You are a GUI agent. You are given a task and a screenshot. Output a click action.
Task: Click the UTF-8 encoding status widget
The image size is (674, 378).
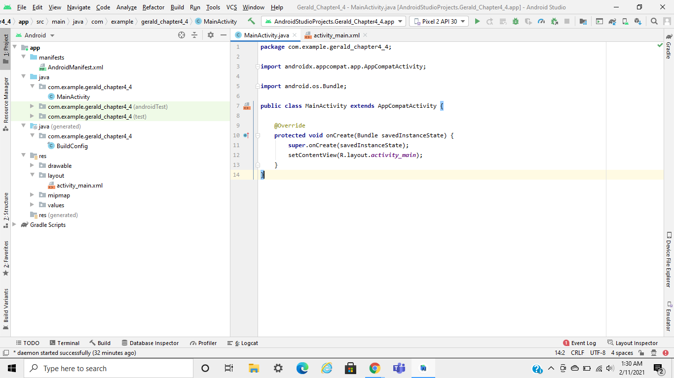[x=598, y=353]
